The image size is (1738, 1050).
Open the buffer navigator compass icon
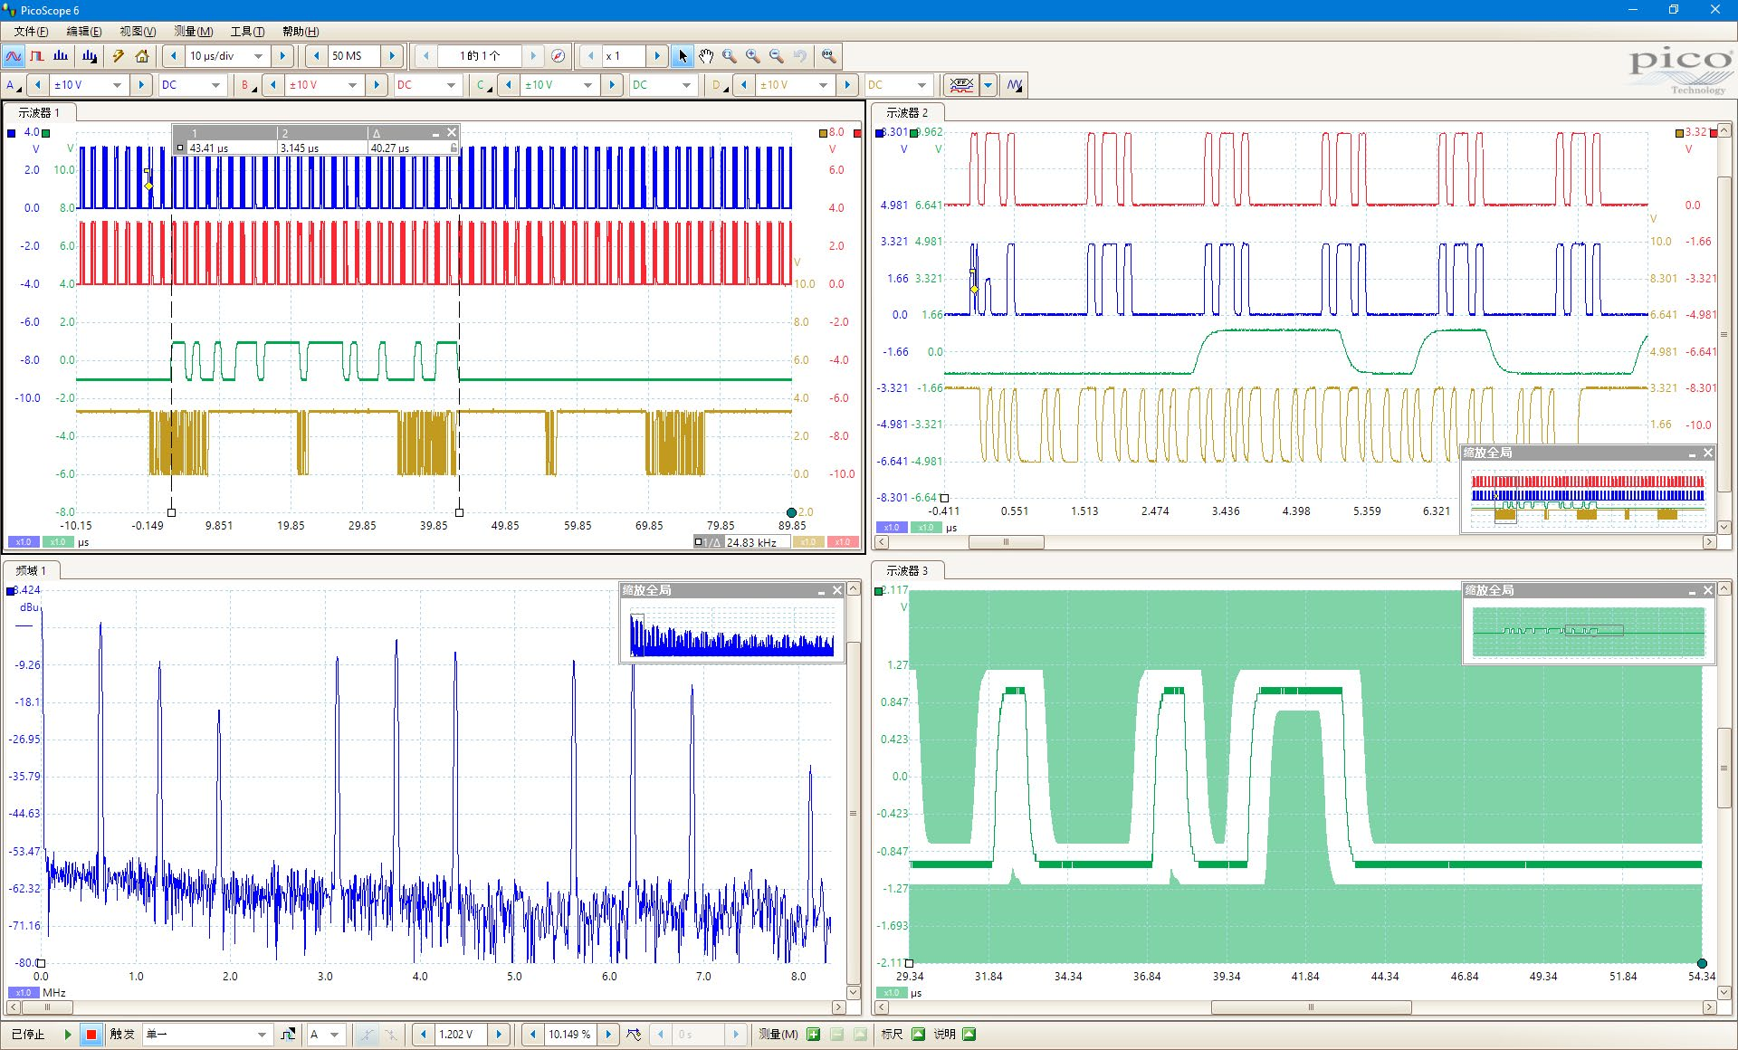tap(559, 56)
